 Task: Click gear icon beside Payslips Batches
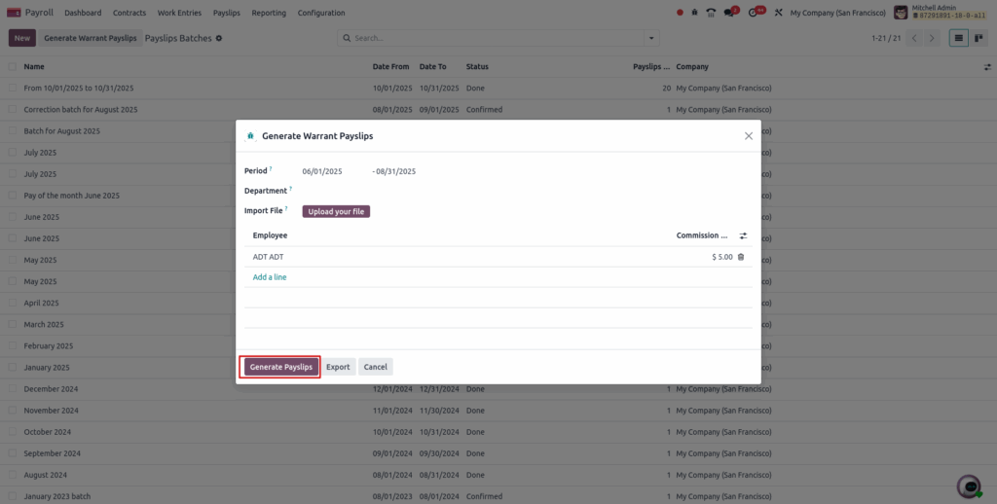(219, 38)
